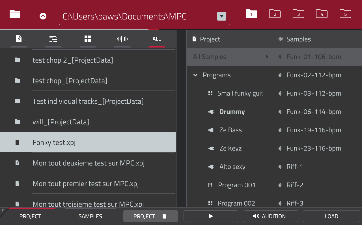This screenshot has width=362, height=225.
Task: Select the sequences filter icon
Action: pyautogui.click(x=53, y=39)
